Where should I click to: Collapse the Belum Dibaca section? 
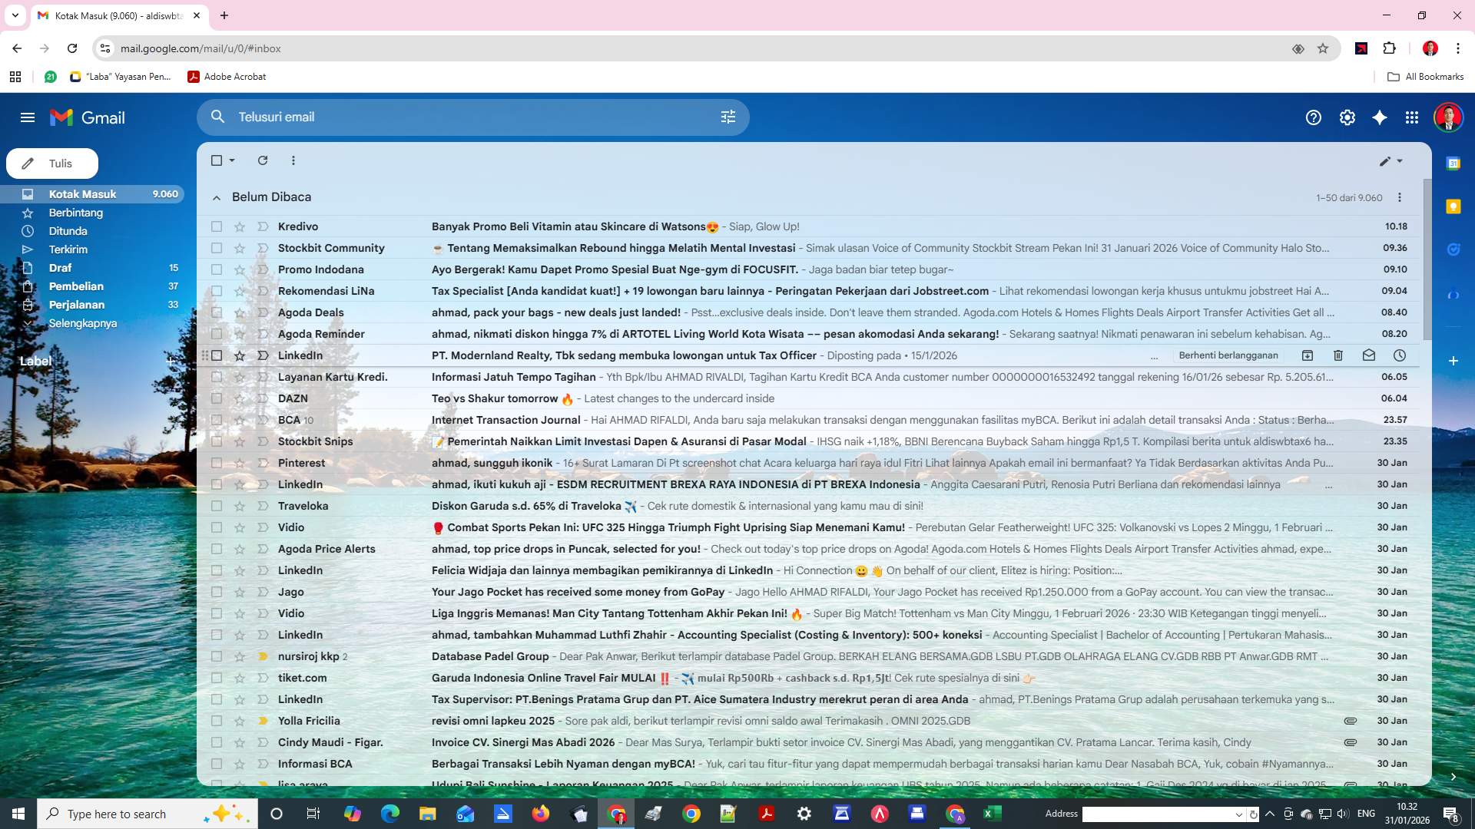pos(217,197)
